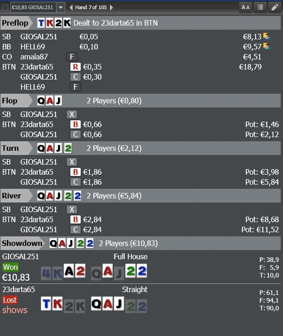This screenshot has height=336, width=283.
Task: Click the X check badge on the river
Action: point(72,210)
